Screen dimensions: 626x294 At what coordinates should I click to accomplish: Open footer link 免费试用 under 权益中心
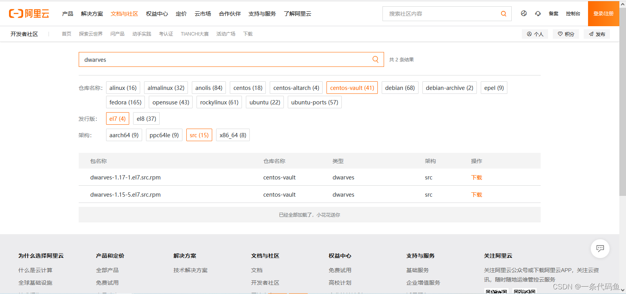[340, 270]
